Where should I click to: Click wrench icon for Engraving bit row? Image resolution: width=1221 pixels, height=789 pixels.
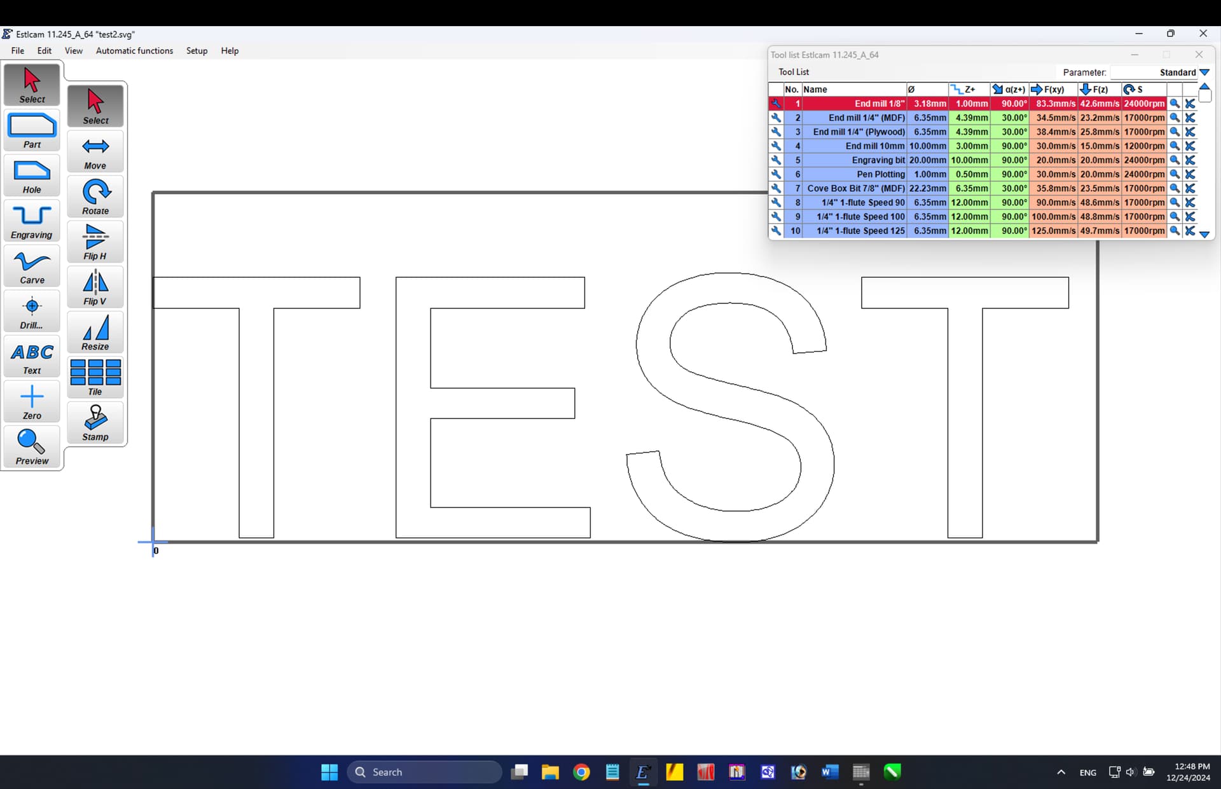[776, 160]
